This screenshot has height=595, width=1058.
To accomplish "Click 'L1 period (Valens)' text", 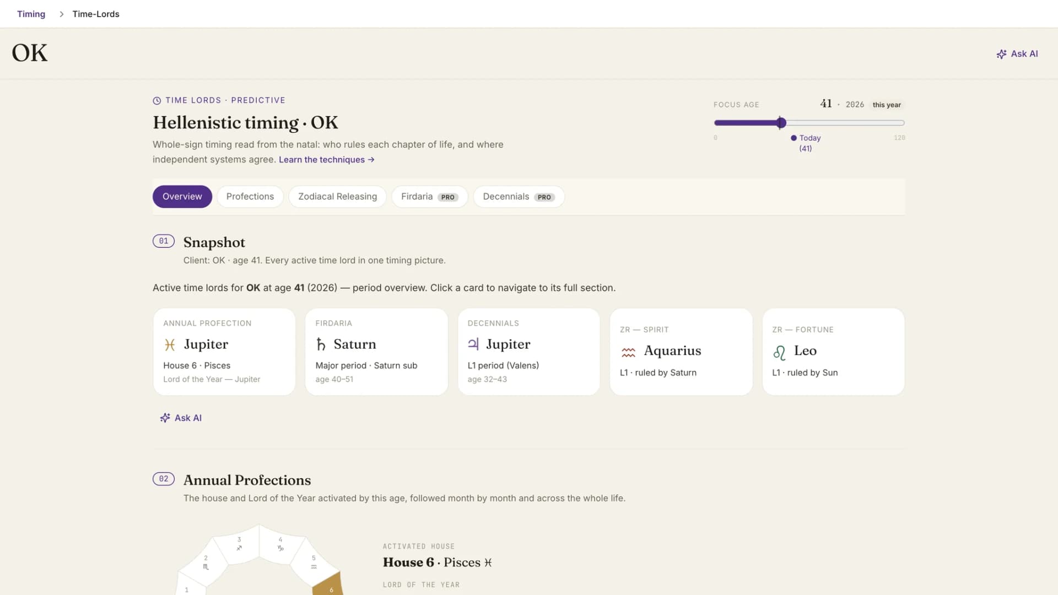I will [x=503, y=366].
